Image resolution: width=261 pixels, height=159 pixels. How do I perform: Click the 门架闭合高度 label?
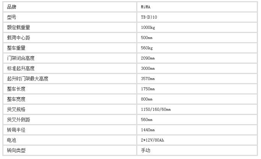click(x=21, y=58)
